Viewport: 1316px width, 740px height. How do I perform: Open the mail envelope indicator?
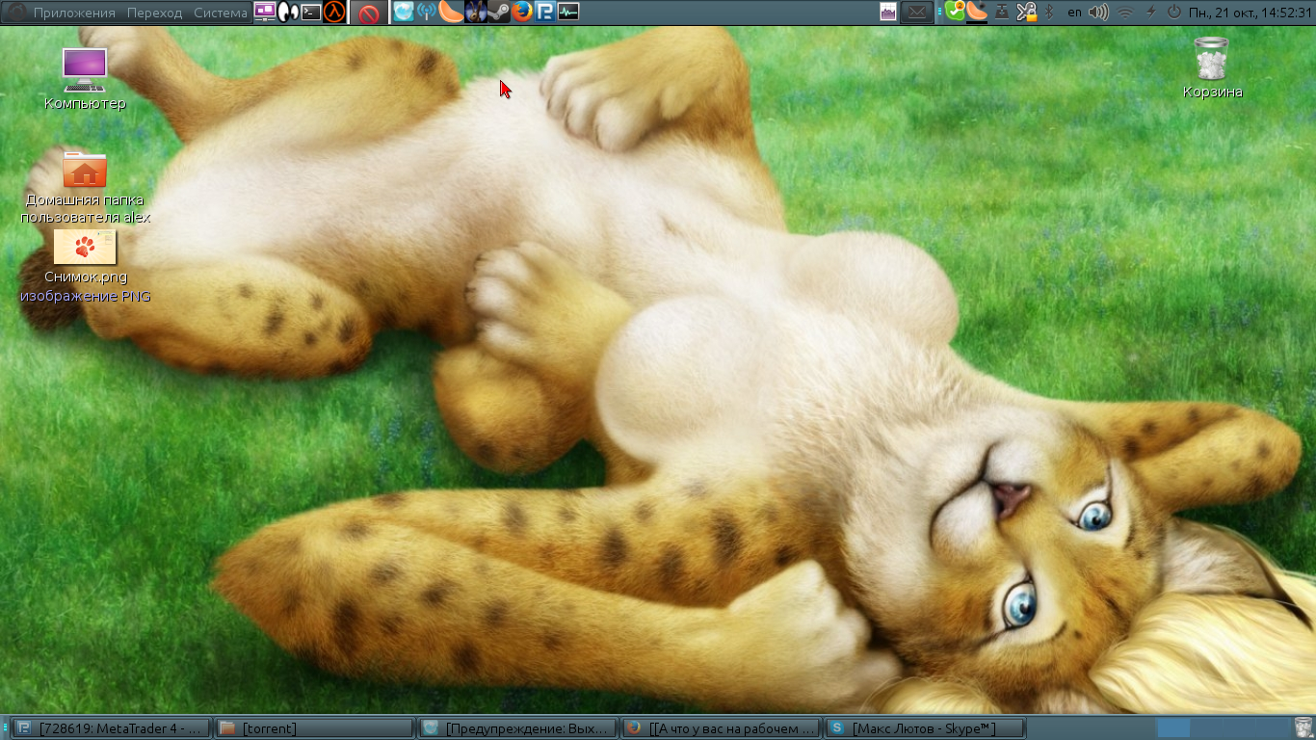click(x=917, y=13)
